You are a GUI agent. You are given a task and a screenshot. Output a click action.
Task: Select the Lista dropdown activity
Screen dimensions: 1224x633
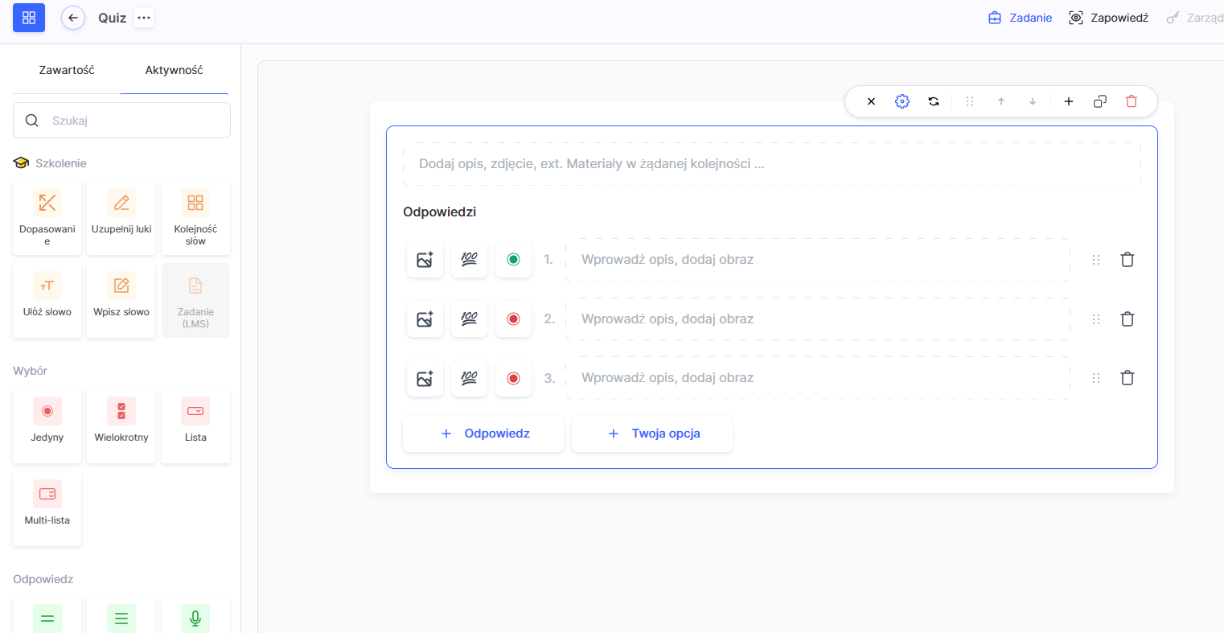(x=195, y=425)
